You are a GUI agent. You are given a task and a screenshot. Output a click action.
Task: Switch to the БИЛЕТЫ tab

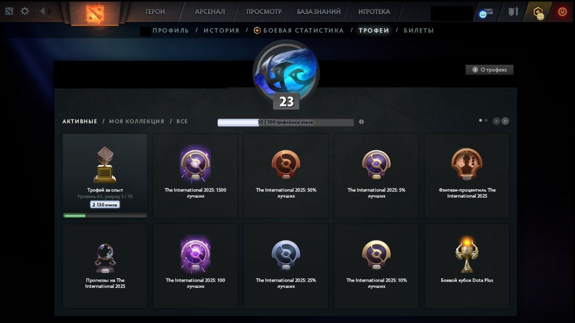pos(419,30)
